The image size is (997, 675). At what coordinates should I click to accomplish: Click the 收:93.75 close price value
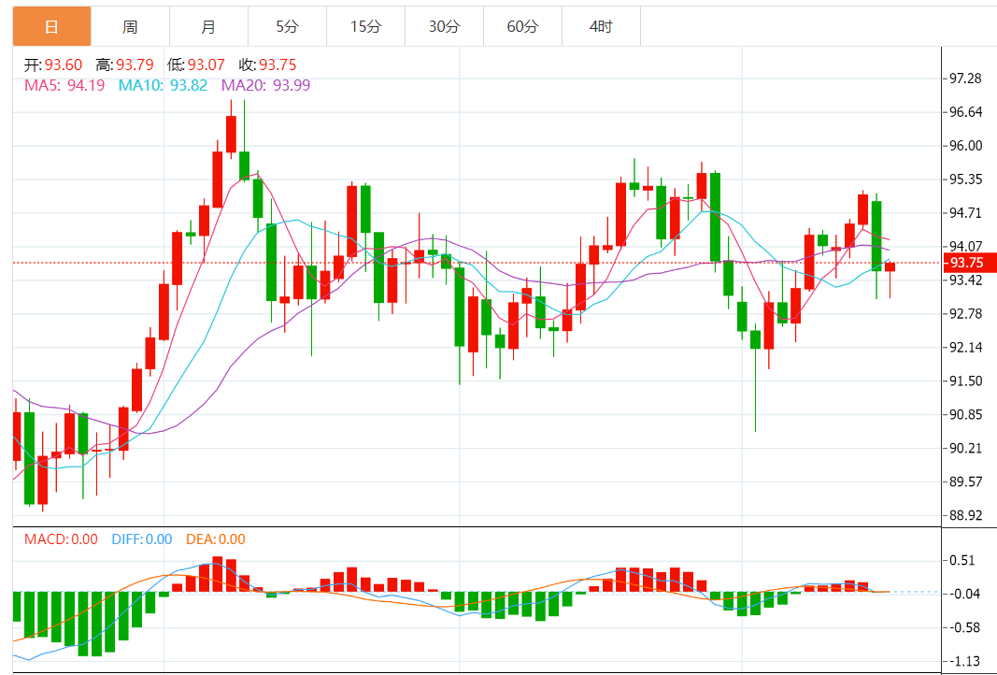(267, 65)
